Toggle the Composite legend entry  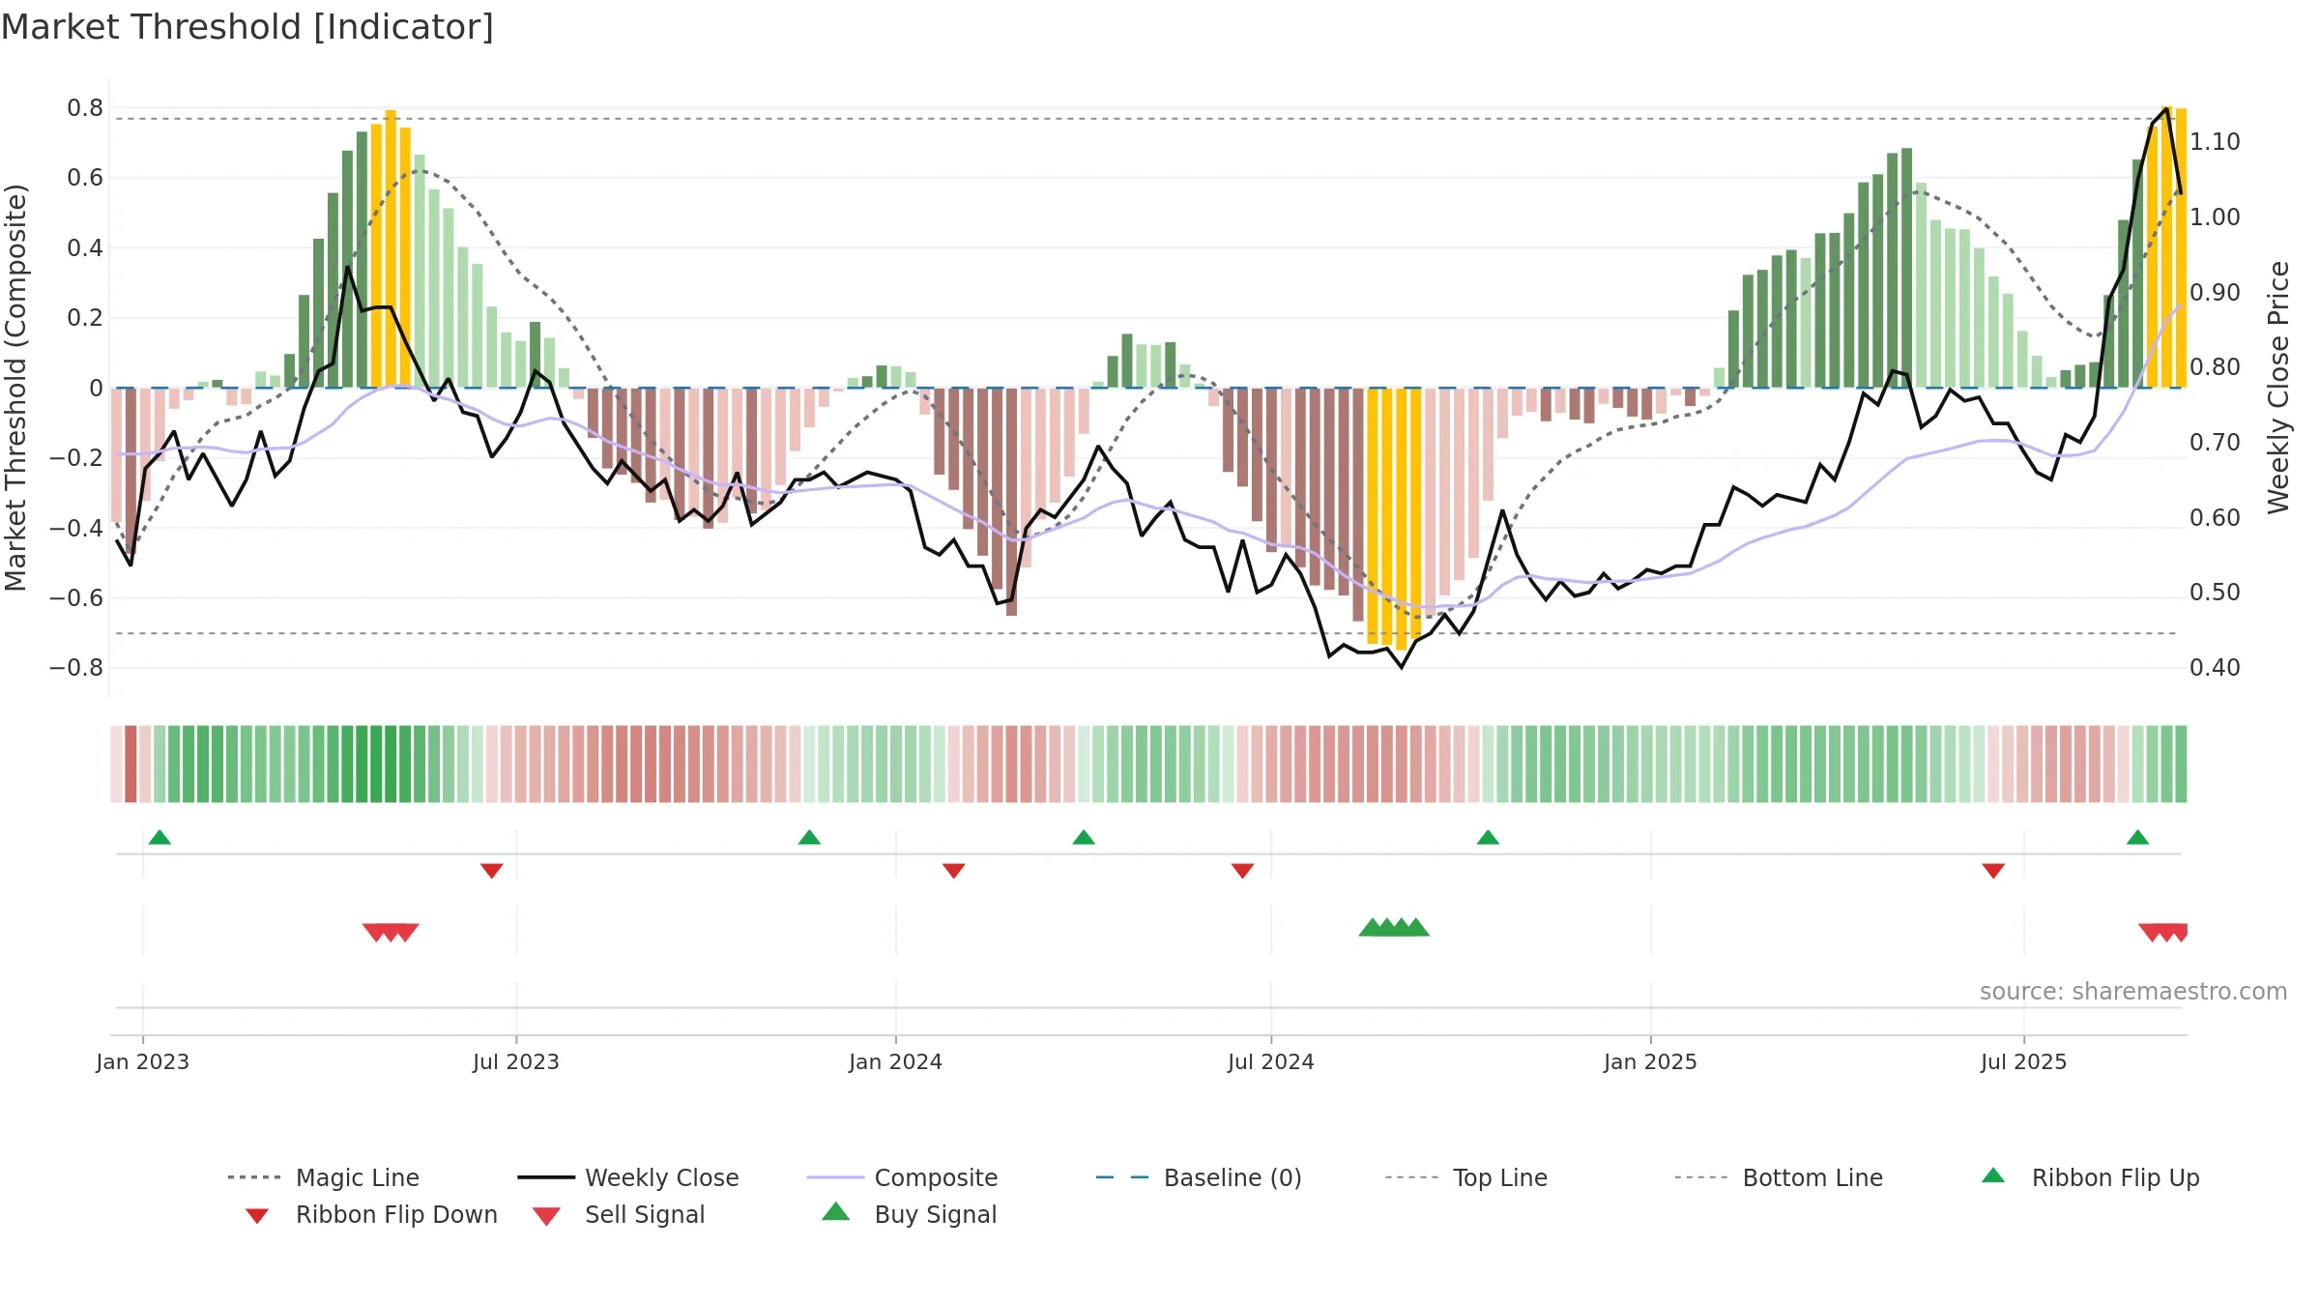pos(902,1177)
